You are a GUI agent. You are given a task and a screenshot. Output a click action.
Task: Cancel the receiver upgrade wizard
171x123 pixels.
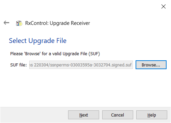118,115
